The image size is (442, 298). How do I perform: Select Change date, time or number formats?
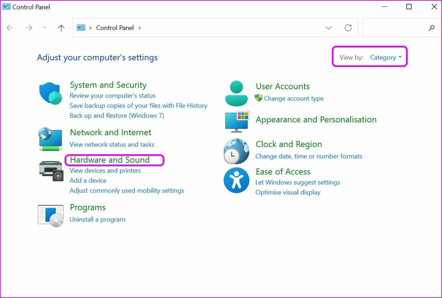[x=309, y=156]
